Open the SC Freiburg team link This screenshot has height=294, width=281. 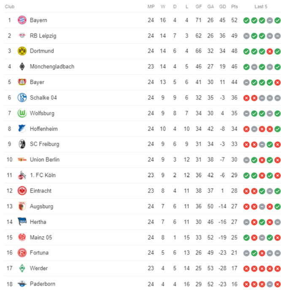(45, 144)
